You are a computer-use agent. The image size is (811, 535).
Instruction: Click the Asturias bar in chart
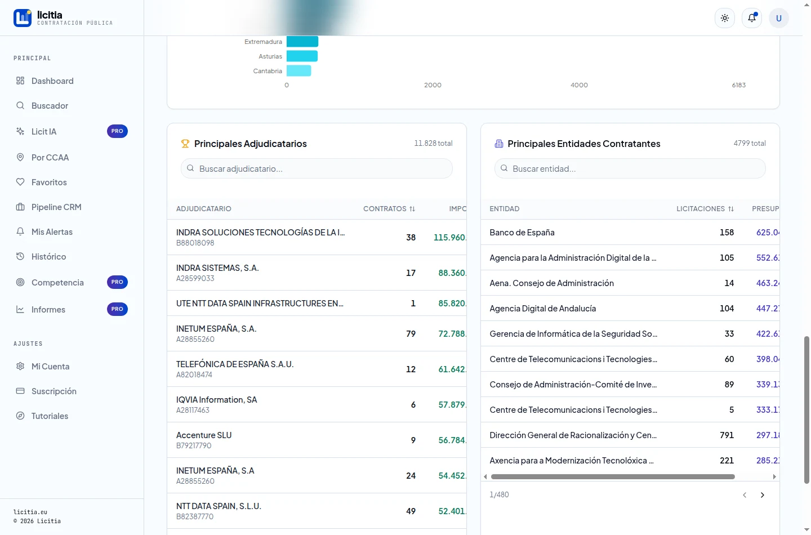click(x=302, y=56)
